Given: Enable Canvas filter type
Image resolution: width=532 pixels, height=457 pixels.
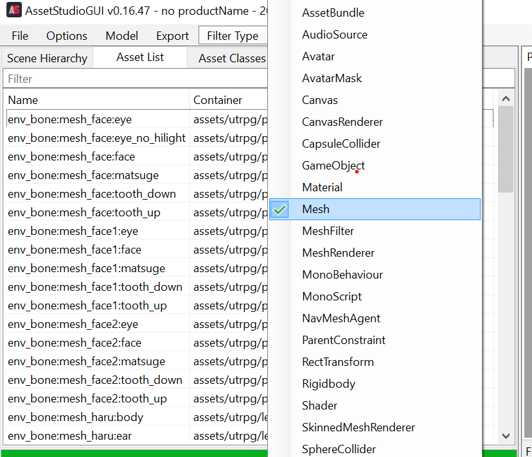Looking at the screenshot, I should [x=375, y=100].
